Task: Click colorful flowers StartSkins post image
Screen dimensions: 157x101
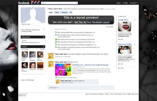Action: point(63,70)
